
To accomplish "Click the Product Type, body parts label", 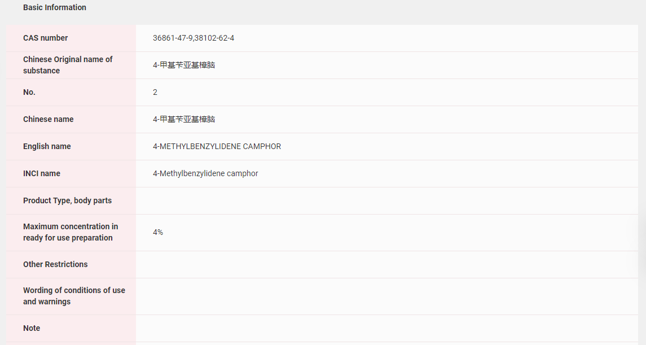I will click(67, 200).
